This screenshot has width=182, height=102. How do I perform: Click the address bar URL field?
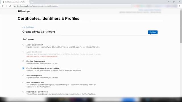[37, 6]
